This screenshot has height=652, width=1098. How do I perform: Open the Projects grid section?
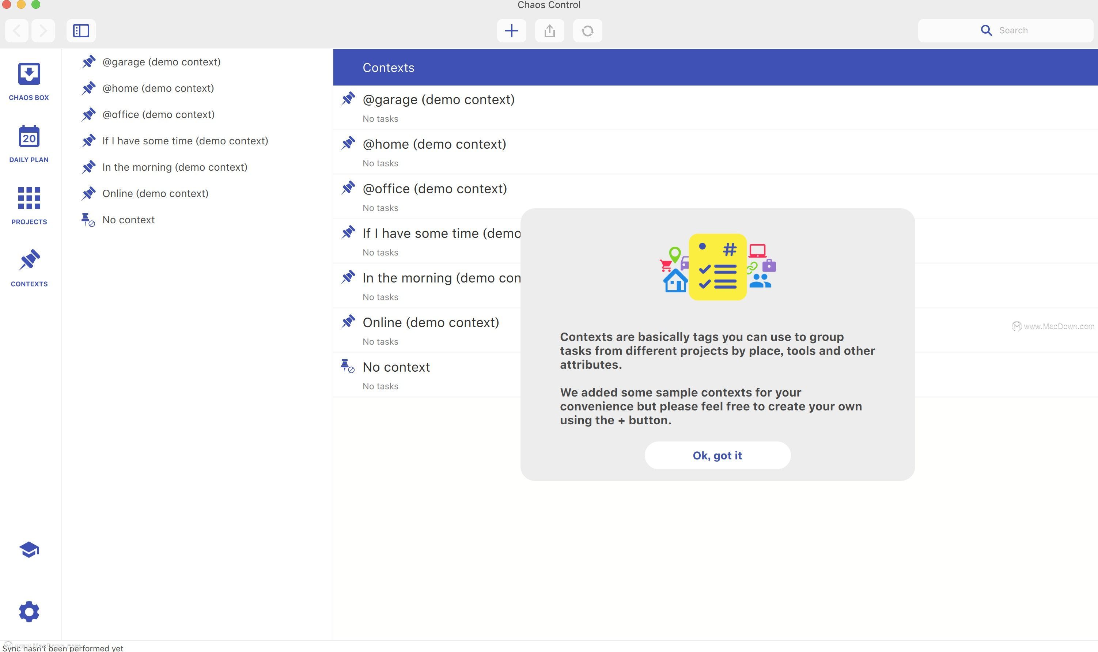tap(29, 206)
